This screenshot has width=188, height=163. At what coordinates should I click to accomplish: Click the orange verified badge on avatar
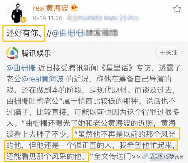point(23,19)
